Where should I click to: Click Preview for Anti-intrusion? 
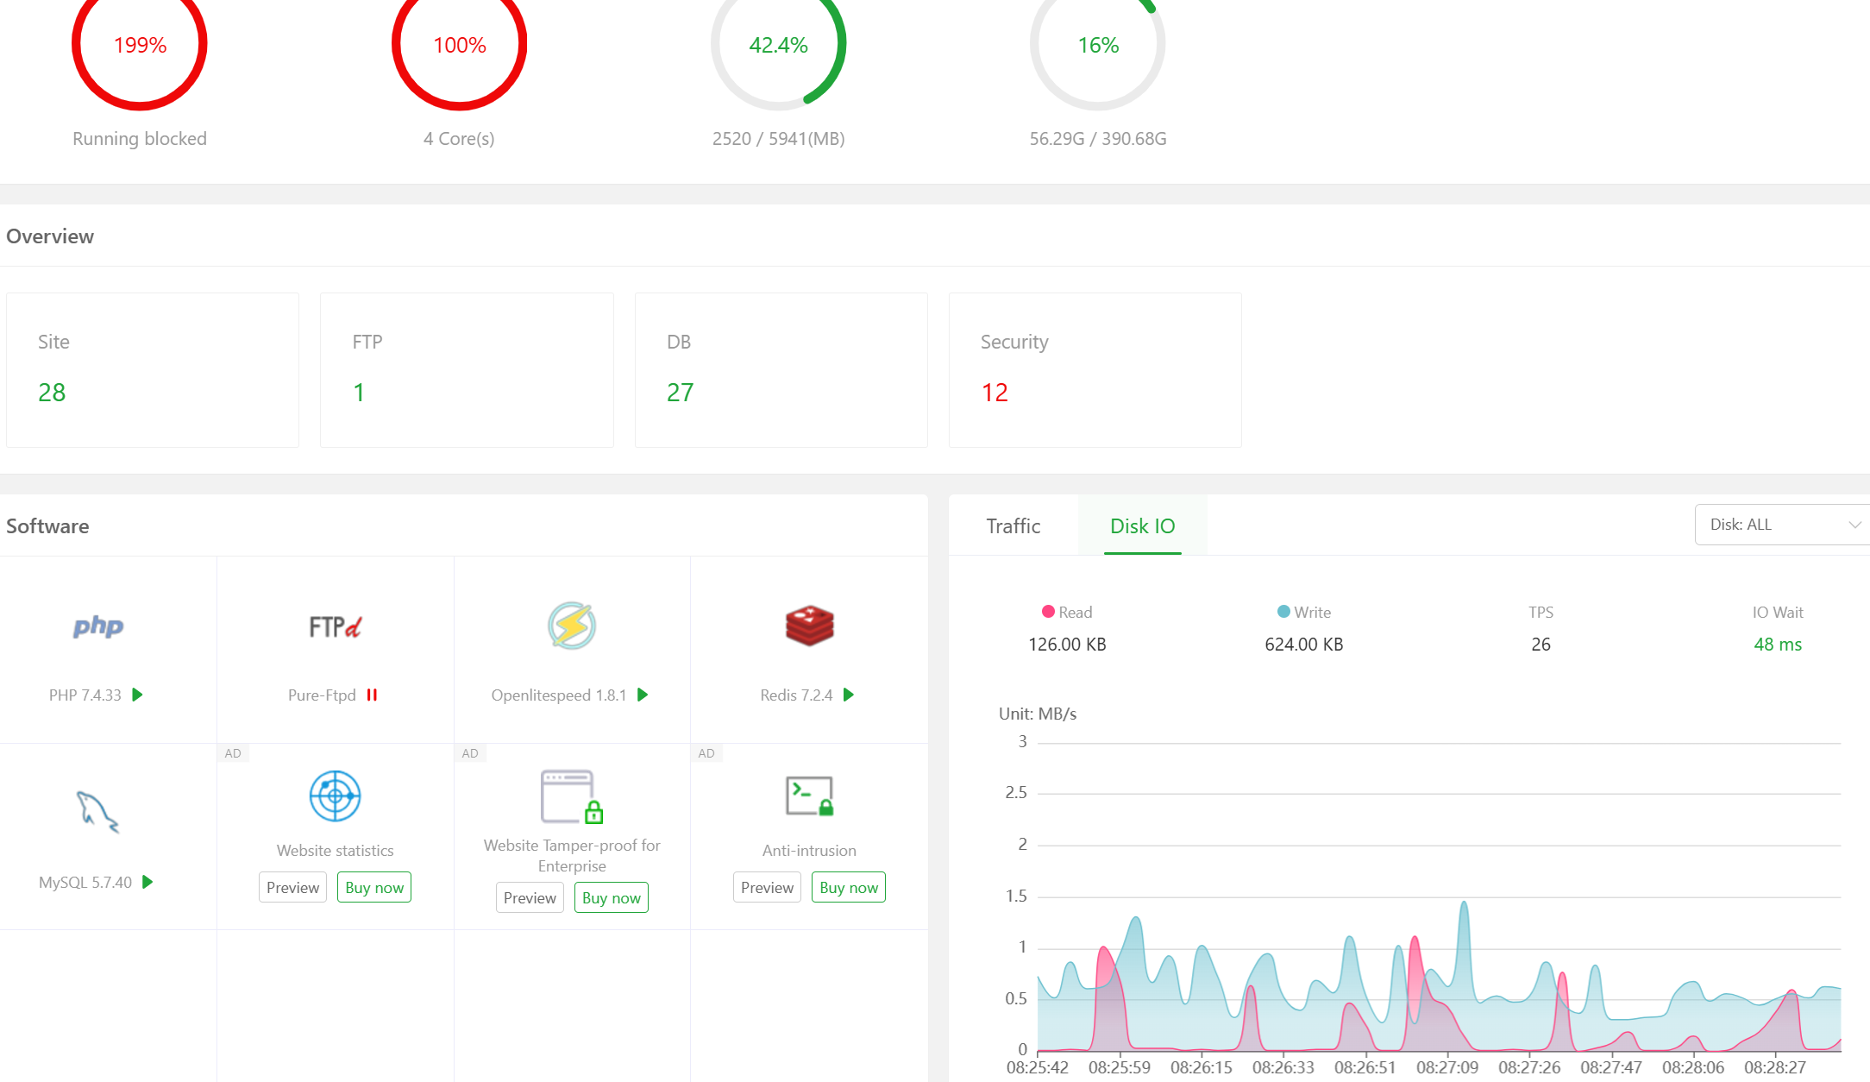coord(766,887)
